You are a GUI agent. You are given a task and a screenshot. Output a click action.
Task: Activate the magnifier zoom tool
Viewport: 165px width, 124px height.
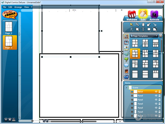pyautogui.click(x=137, y=24)
